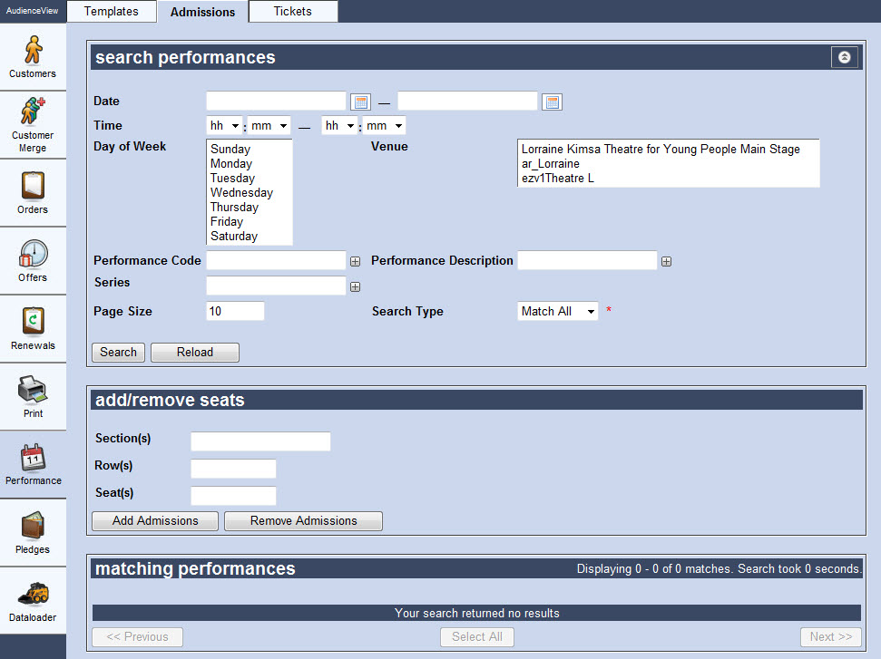Select Thursday in Day of Week list
Image resolution: width=881 pixels, height=659 pixels.
coord(250,208)
